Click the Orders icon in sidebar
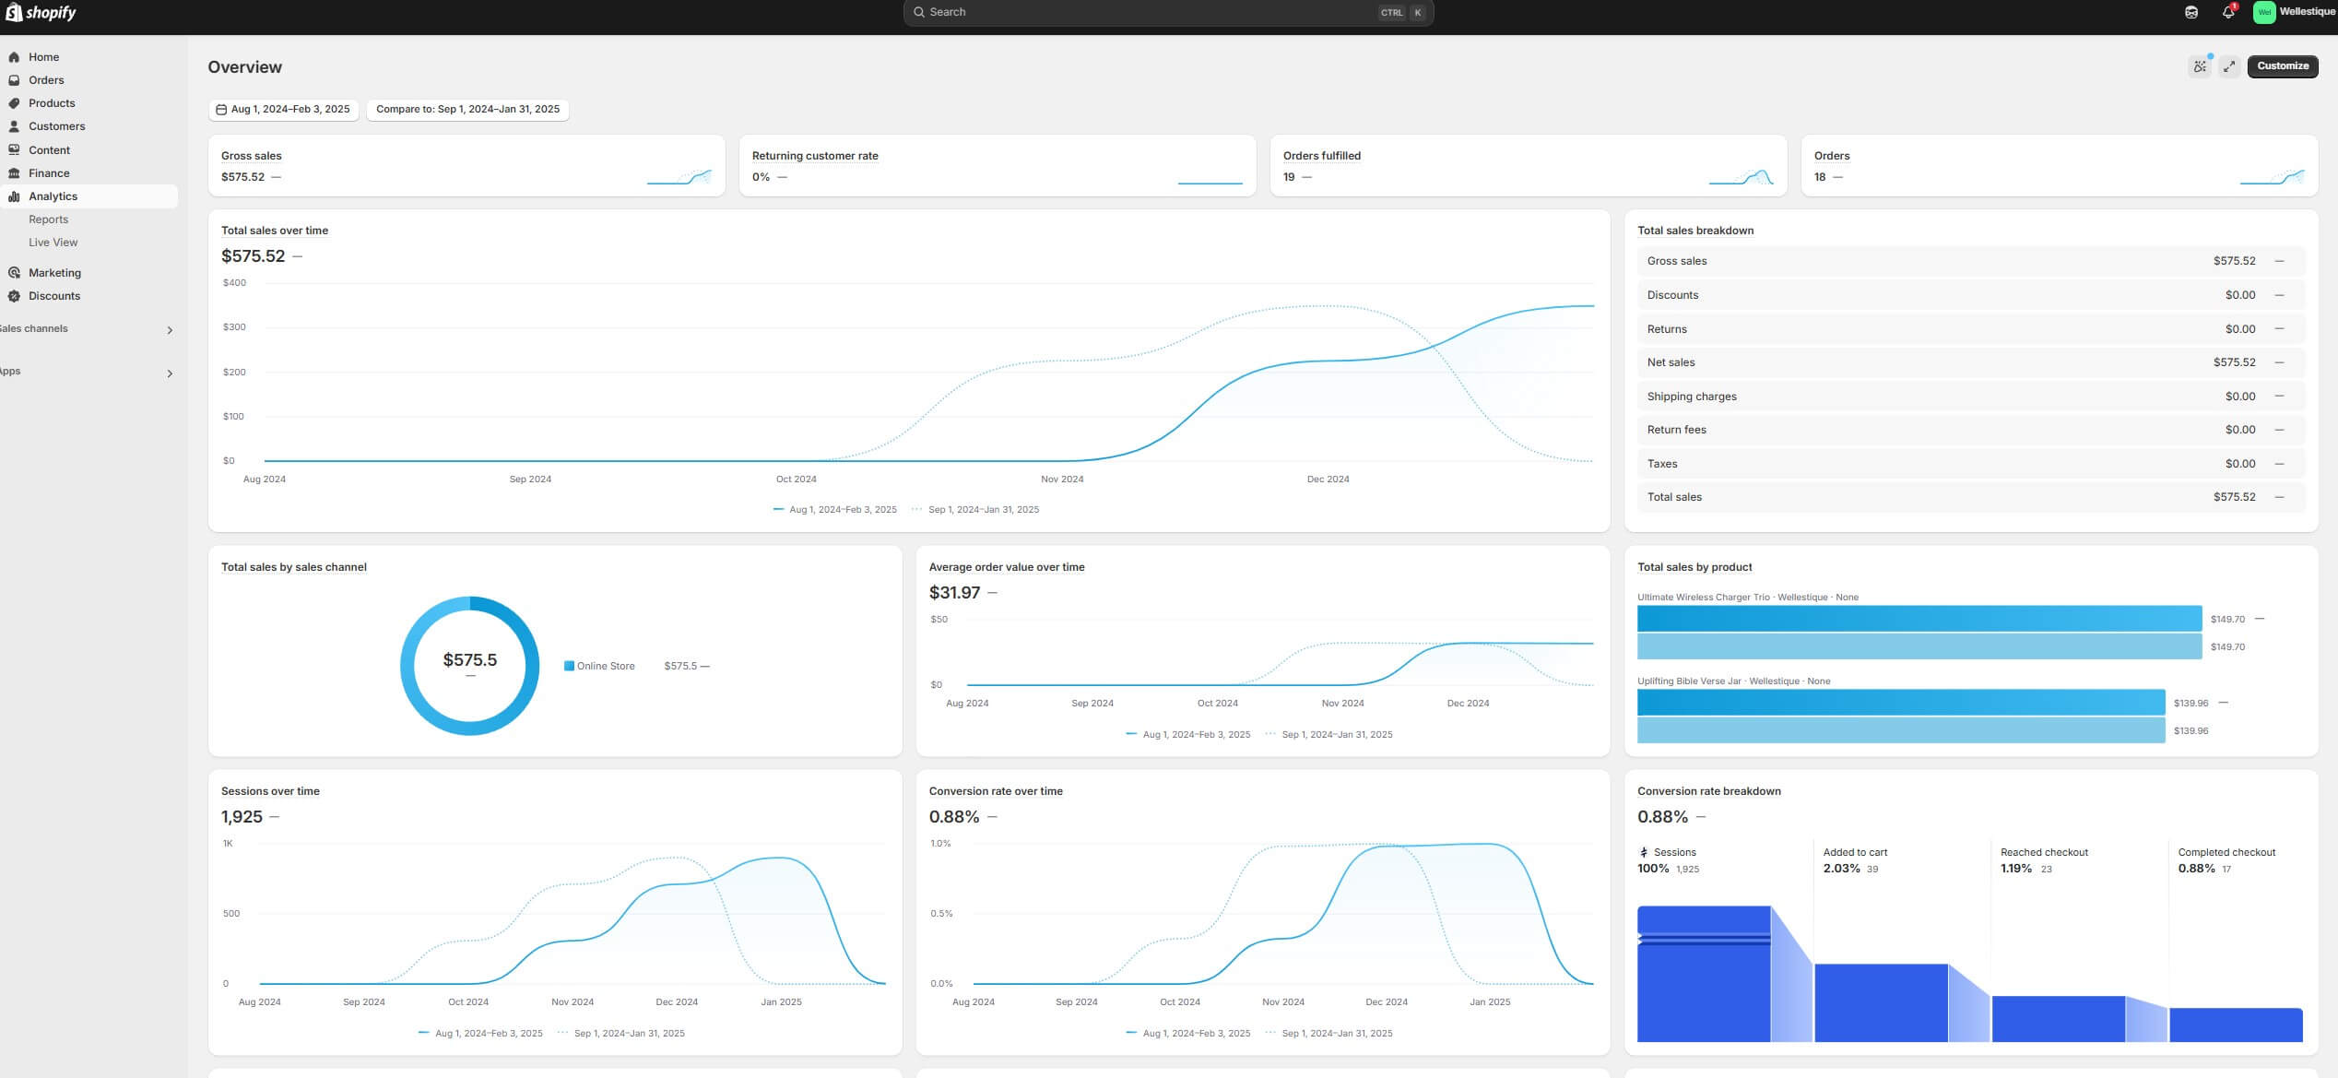 coord(14,80)
